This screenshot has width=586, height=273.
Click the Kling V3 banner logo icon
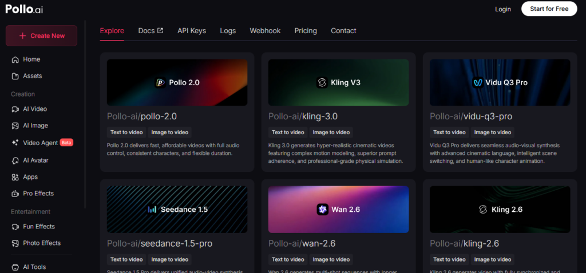click(x=322, y=82)
